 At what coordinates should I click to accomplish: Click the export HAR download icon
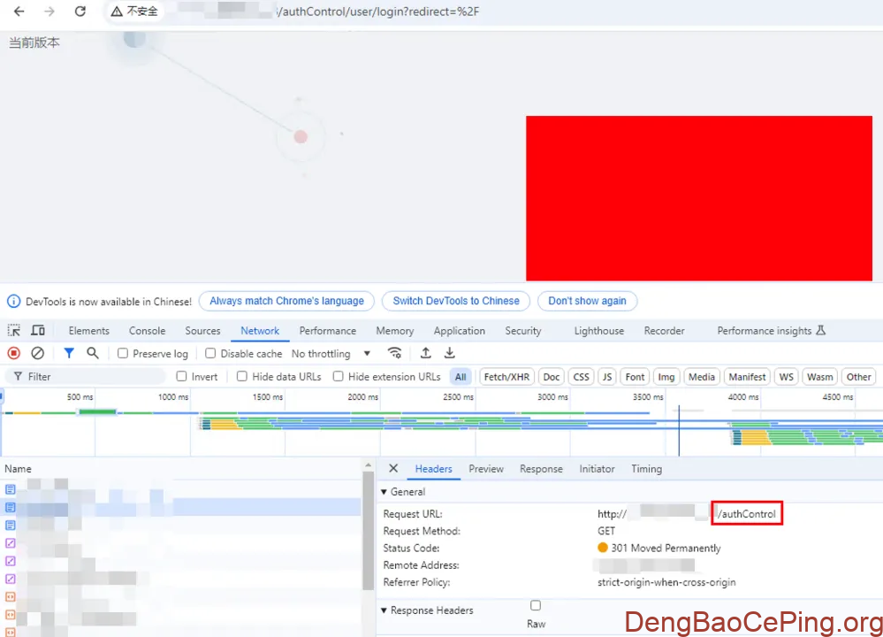(x=449, y=353)
